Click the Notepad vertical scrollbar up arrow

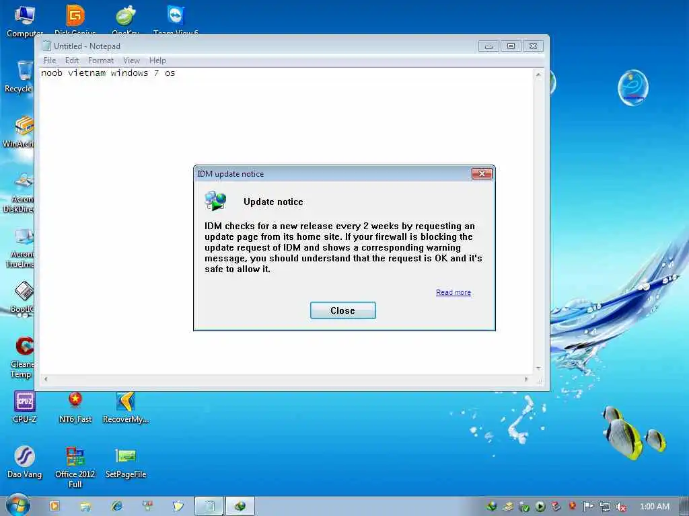(x=538, y=75)
